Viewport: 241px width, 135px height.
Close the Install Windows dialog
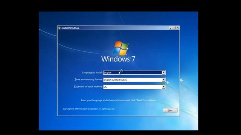(177, 28)
